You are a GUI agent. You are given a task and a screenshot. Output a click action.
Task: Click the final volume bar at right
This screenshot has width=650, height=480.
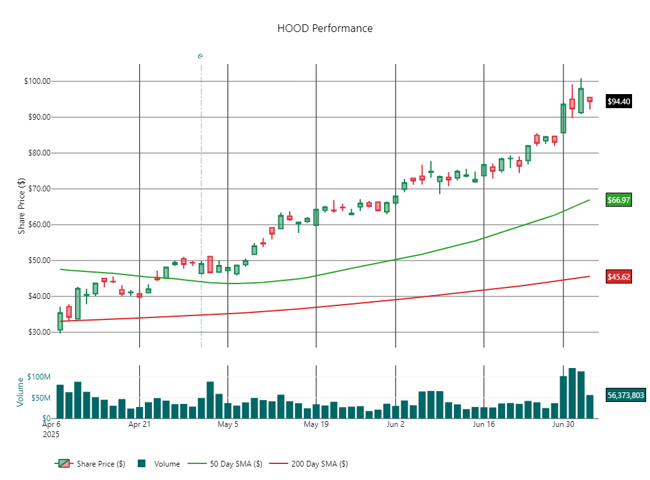point(590,407)
